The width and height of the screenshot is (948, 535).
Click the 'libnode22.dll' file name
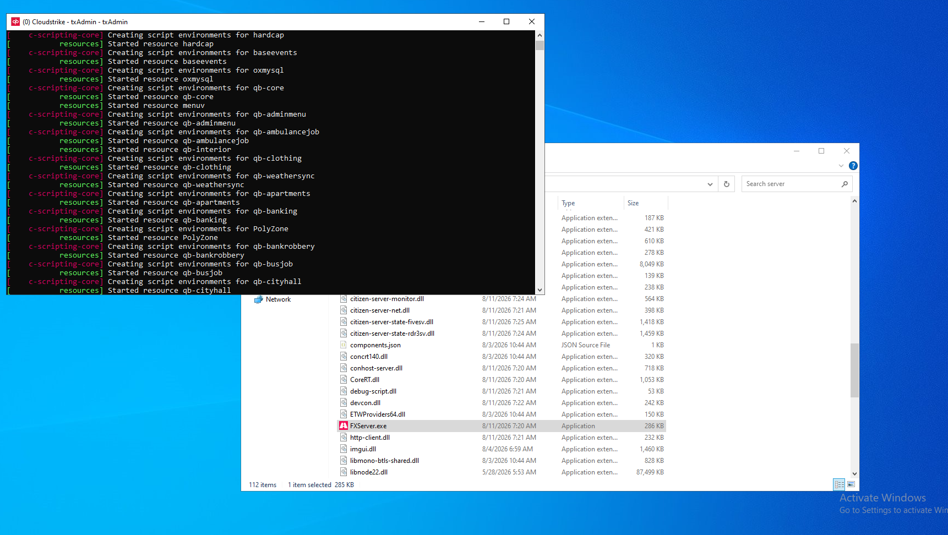369,472
